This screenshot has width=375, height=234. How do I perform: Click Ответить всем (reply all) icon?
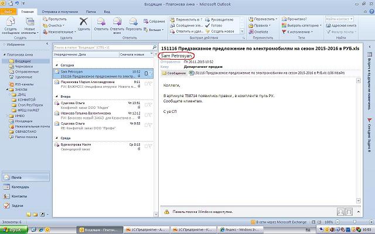[x=117, y=26]
